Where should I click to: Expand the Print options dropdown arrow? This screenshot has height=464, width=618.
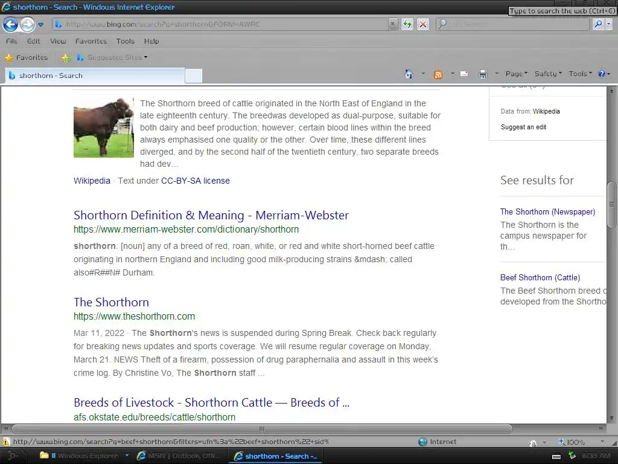click(497, 73)
